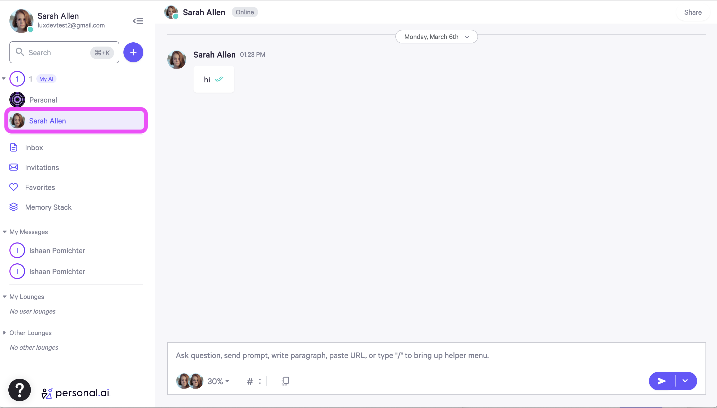The image size is (717, 408).
Task: Click the purple plus create button
Action: click(133, 52)
